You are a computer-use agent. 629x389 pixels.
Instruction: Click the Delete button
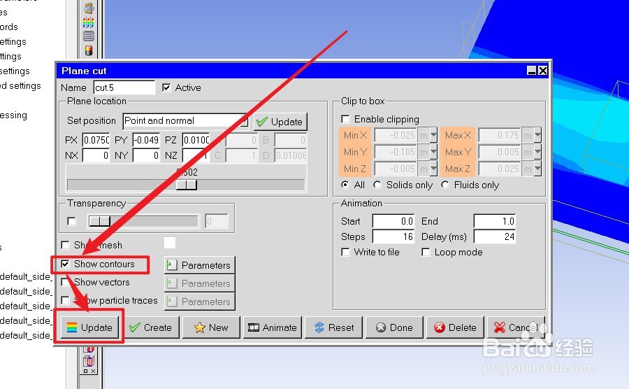(x=455, y=327)
